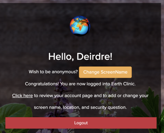
Task: Click the Wish to be anonymous? text
Action: [53, 72]
